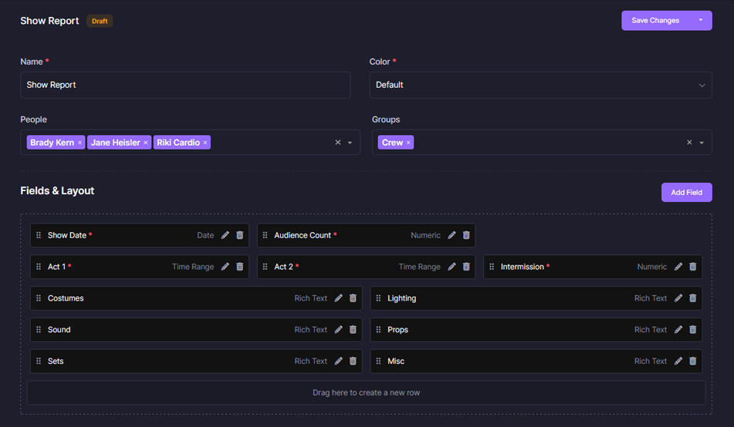This screenshot has width=734, height=427.
Task: Remove Brady Kern from People
Action: [79, 143]
